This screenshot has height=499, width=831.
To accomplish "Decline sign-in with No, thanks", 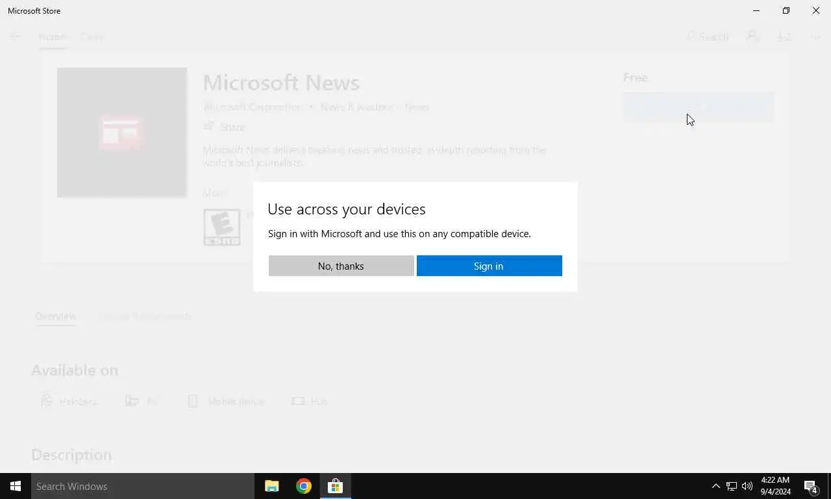I will pyautogui.click(x=341, y=266).
